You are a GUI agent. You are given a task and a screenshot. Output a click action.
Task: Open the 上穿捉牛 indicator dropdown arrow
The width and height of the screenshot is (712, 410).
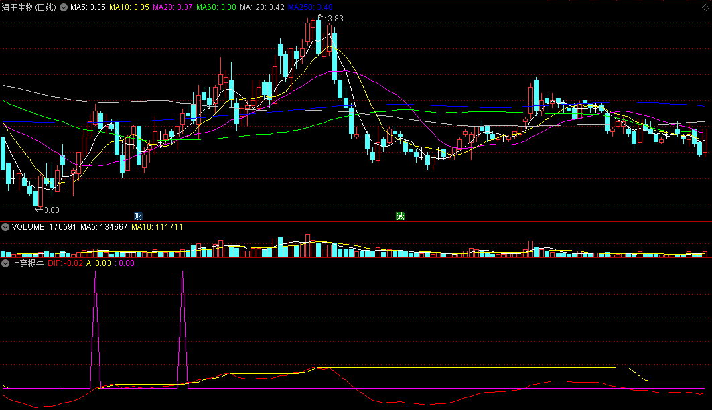point(5,263)
